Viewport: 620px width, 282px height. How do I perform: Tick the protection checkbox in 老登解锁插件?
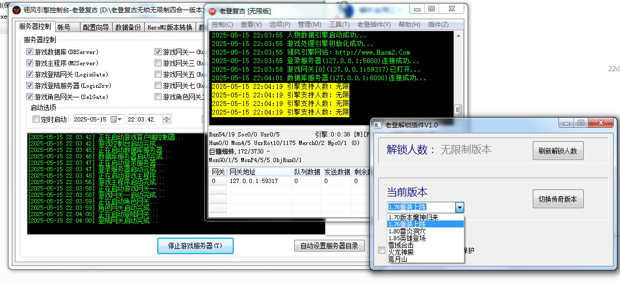coord(381,250)
